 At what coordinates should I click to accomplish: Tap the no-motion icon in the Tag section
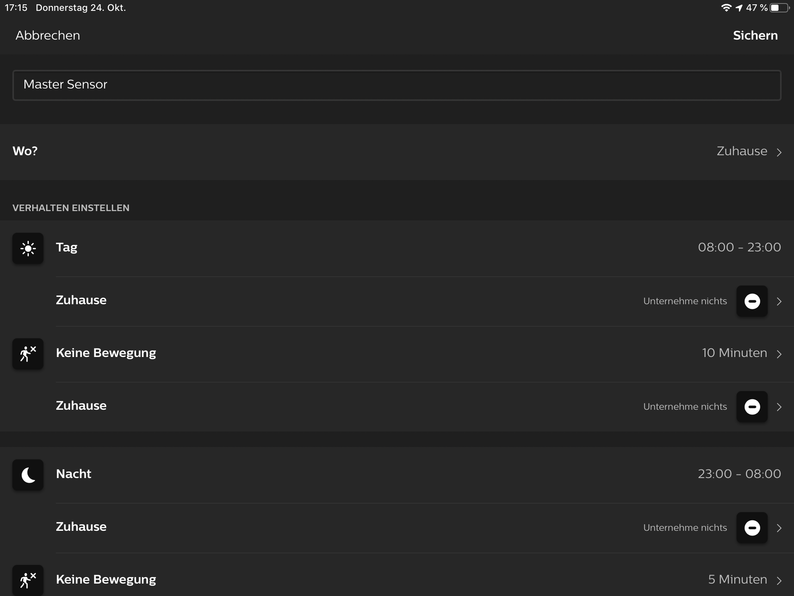(28, 354)
